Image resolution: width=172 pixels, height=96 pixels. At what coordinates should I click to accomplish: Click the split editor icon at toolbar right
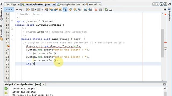(x=165, y=10)
